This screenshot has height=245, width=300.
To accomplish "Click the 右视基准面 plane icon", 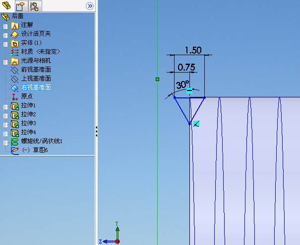I will click(15, 88).
